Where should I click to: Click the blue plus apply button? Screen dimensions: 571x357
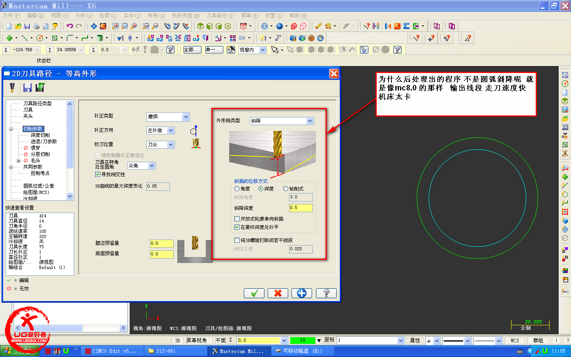click(302, 293)
